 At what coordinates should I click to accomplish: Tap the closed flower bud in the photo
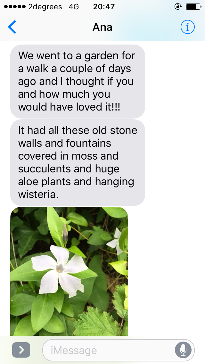click(x=65, y=234)
